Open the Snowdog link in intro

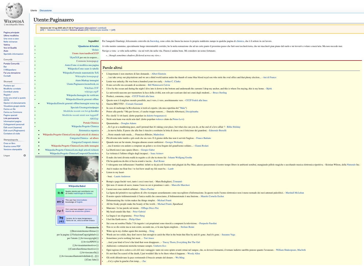coord(154,41)
